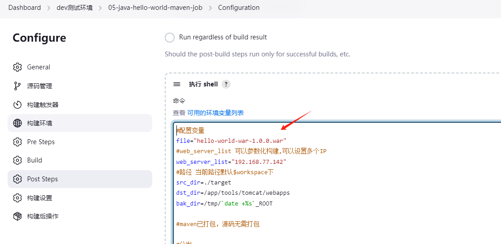Image resolution: width=501 pixels, height=244 pixels.
Task: Click web_server_list="192.168.77.142" line
Action: click(x=231, y=162)
